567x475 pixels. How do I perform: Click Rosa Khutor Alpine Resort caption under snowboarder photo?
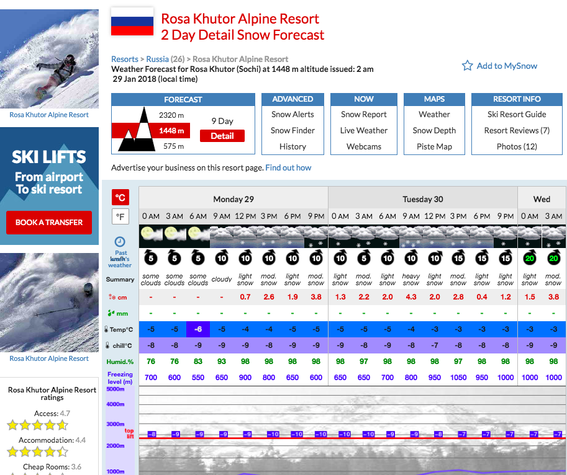click(x=49, y=115)
